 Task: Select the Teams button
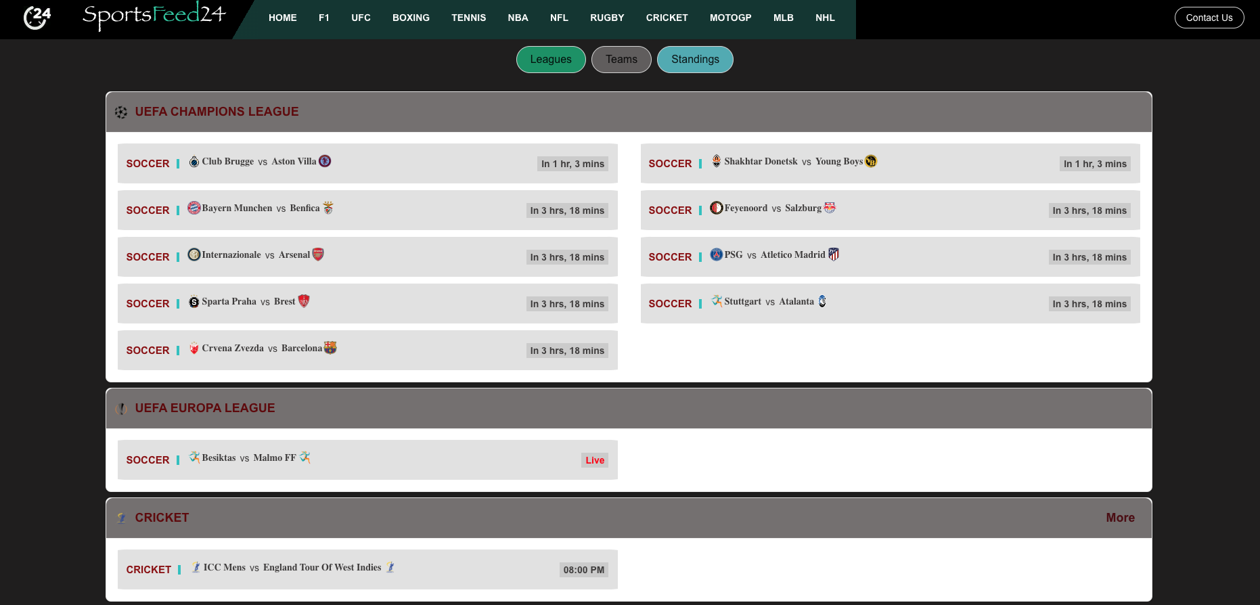tap(621, 60)
